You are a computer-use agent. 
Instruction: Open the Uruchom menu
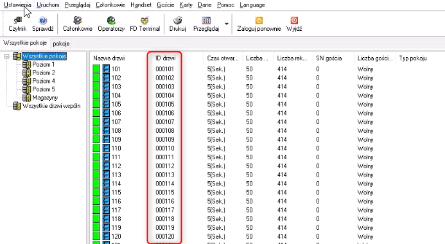tap(48, 5)
